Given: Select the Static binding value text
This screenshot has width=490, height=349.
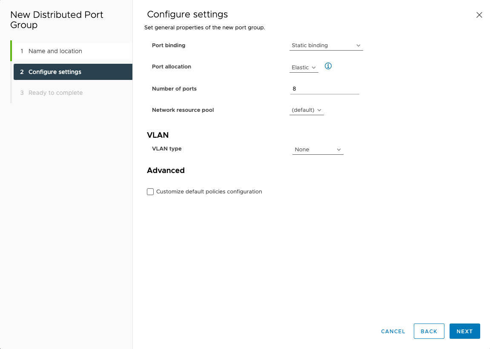Looking at the screenshot, I should tap(309, 45).
